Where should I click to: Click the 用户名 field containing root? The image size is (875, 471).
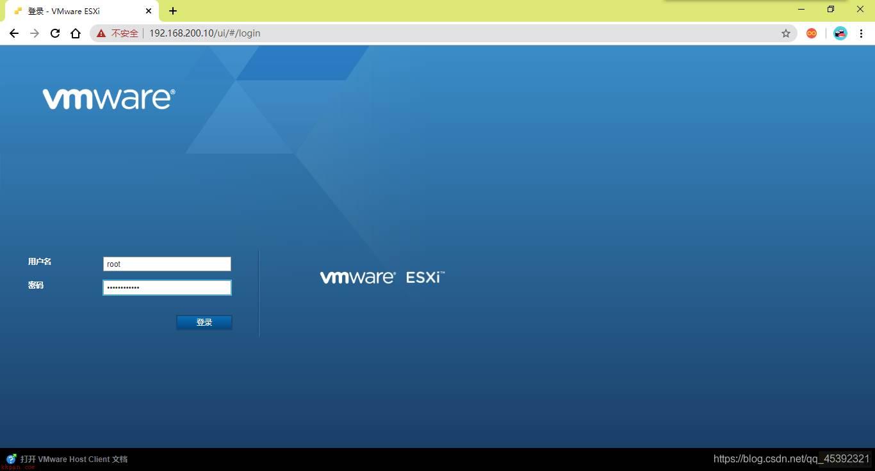point(167,264)
